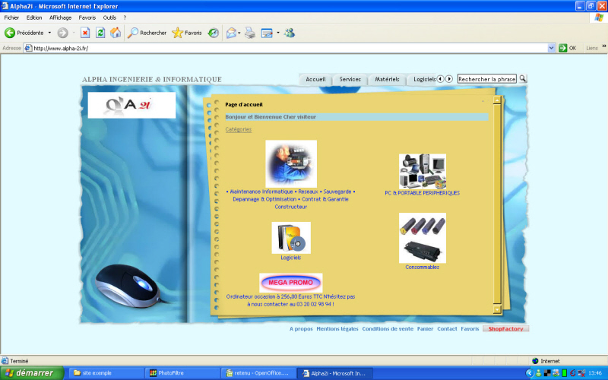Click the Stop loading toolbar icon
Screen dimensions: 608x380
pos(85,33)
